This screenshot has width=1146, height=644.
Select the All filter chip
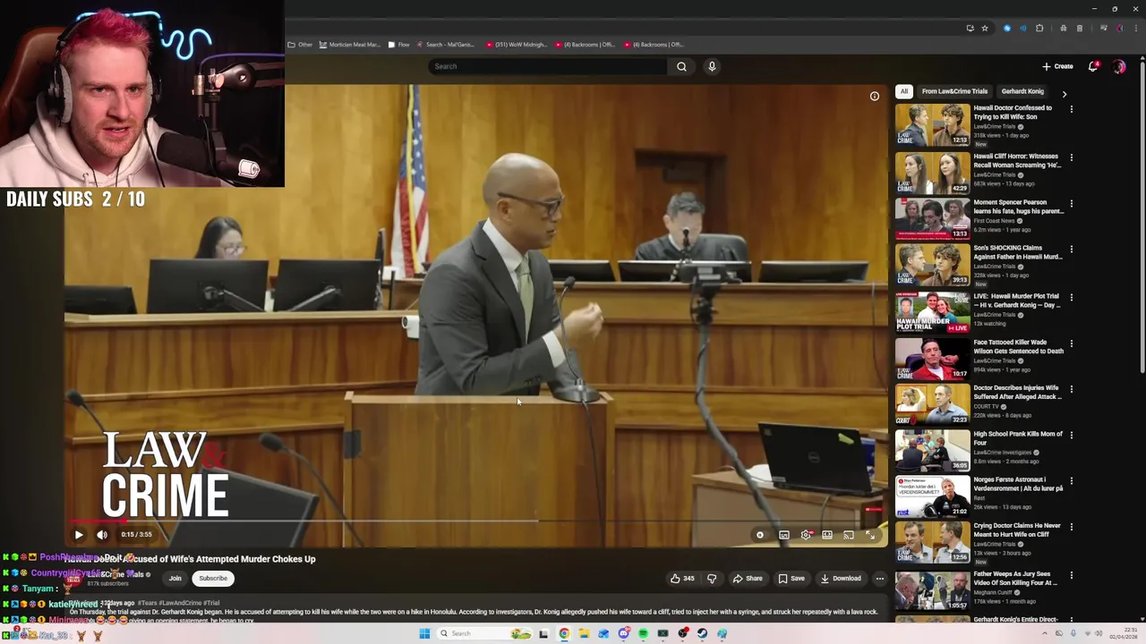904,91
